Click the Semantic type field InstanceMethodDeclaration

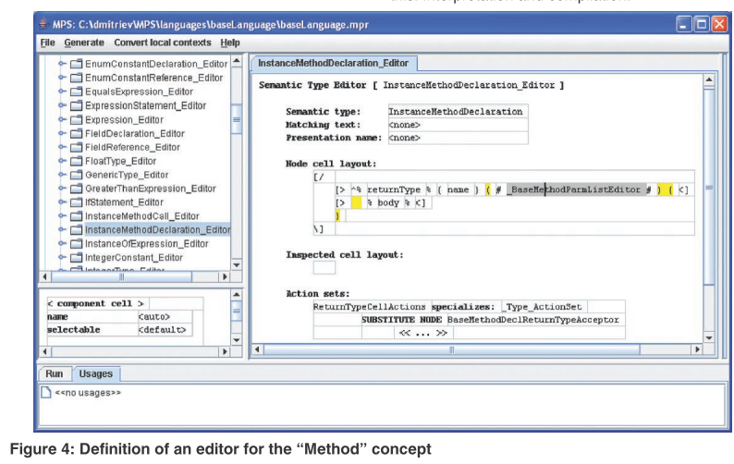pos(458,112)
